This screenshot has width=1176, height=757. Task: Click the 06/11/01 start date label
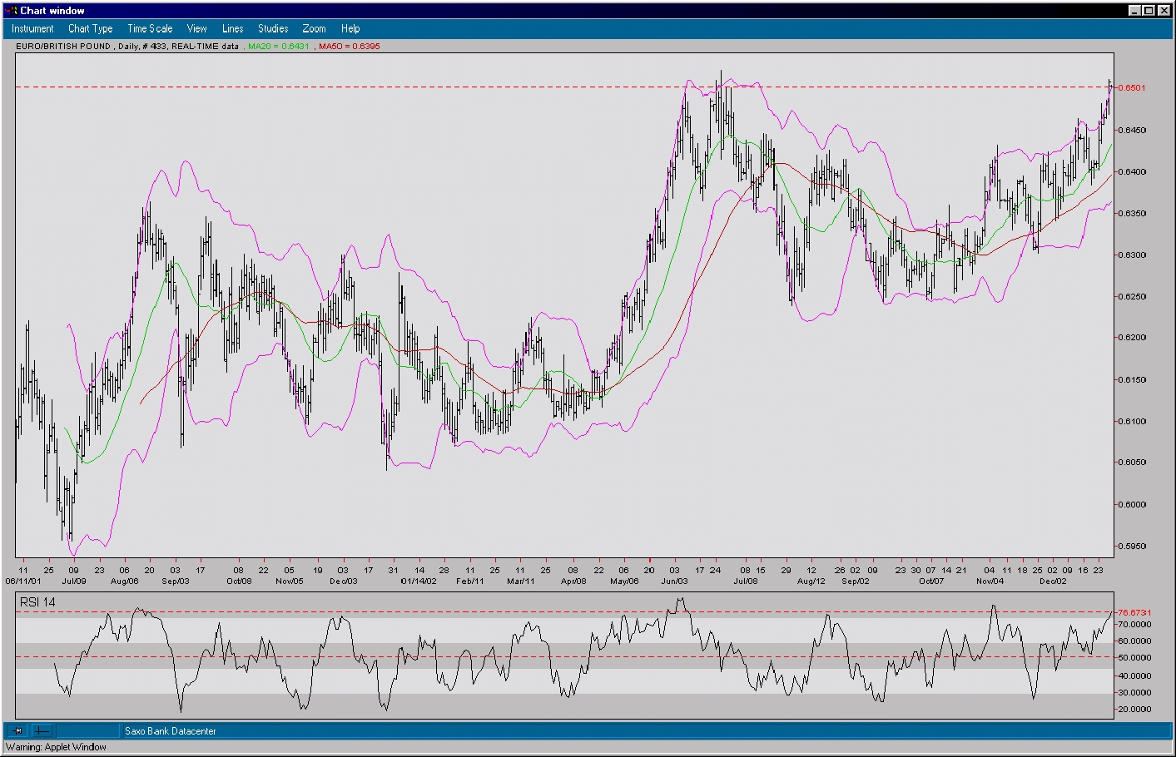pos(23,581)
